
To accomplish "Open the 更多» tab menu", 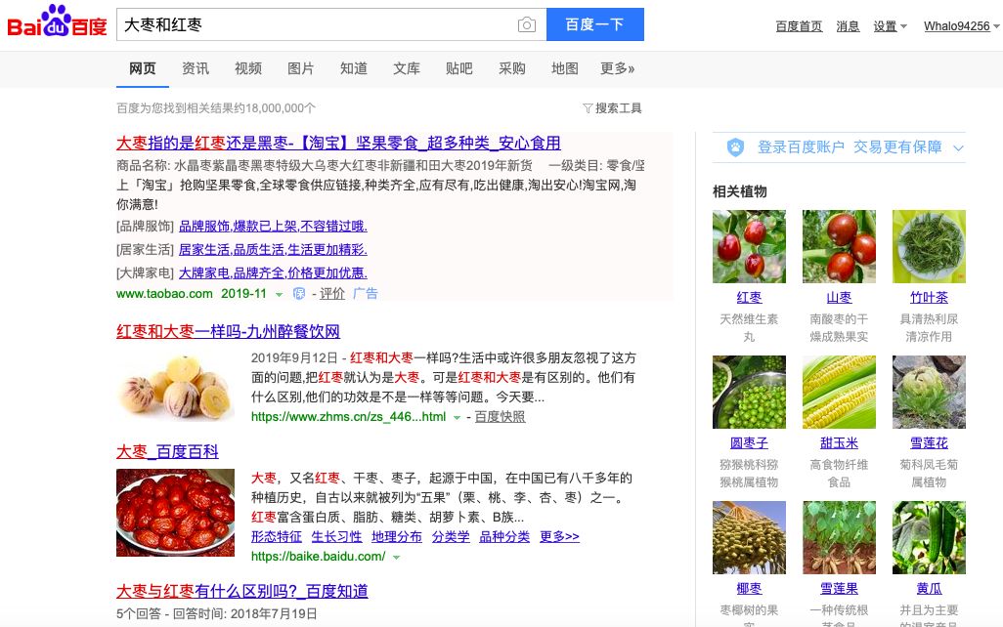I will pos(617,68).
